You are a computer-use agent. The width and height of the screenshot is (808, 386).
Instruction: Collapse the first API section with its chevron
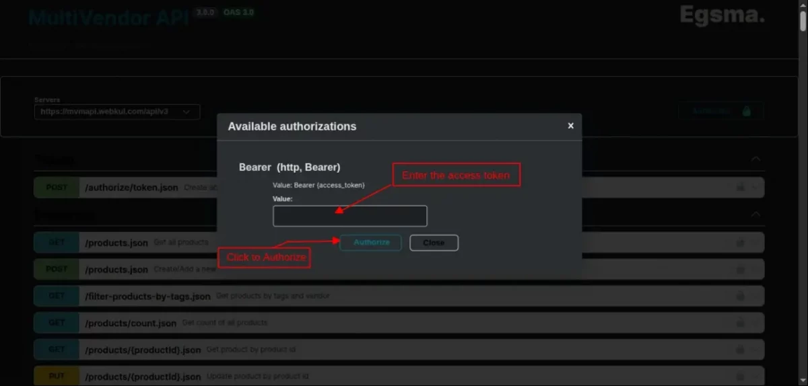tap(755, 159)
